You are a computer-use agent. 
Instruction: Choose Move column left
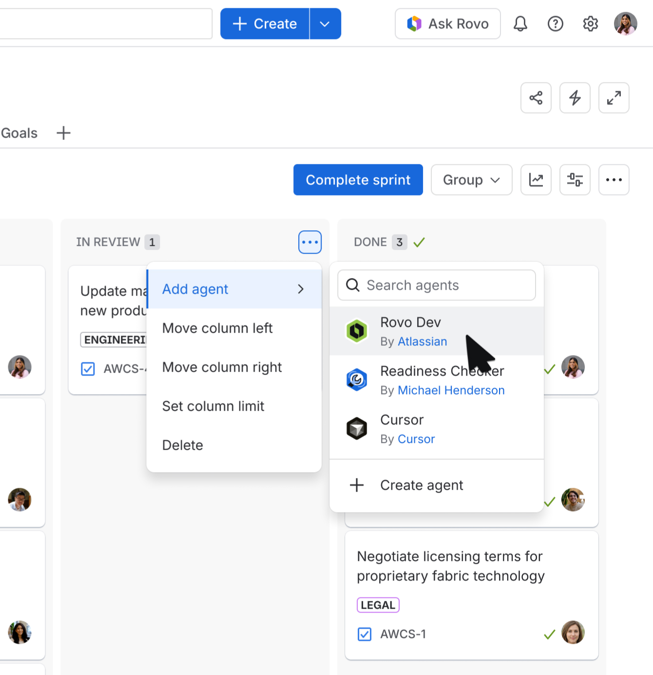click(x=234, y=328)
